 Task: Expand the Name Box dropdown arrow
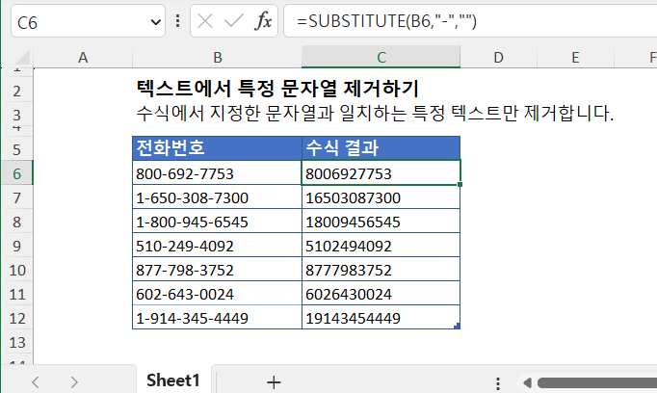(x=155, y=22)
